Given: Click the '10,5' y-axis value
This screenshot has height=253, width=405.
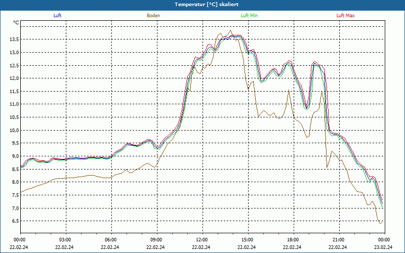Looking at the screenshot, I should 15,117.
